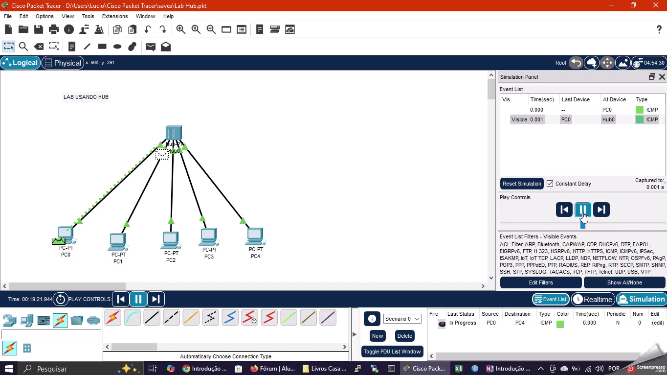The height and width of the screenshot is (375, 667).
Task: Open the Windows Start menu
Action: point(9,369)
